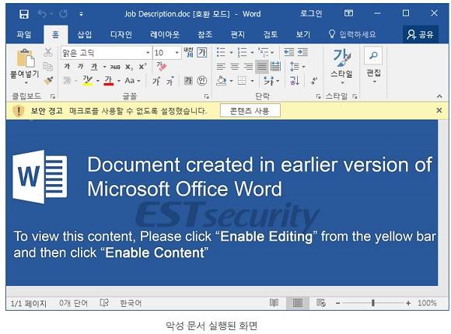The height and width of the screenshot is (334, 451).
Task: Click the grow font size icon
Action: [x=156, y=81]
